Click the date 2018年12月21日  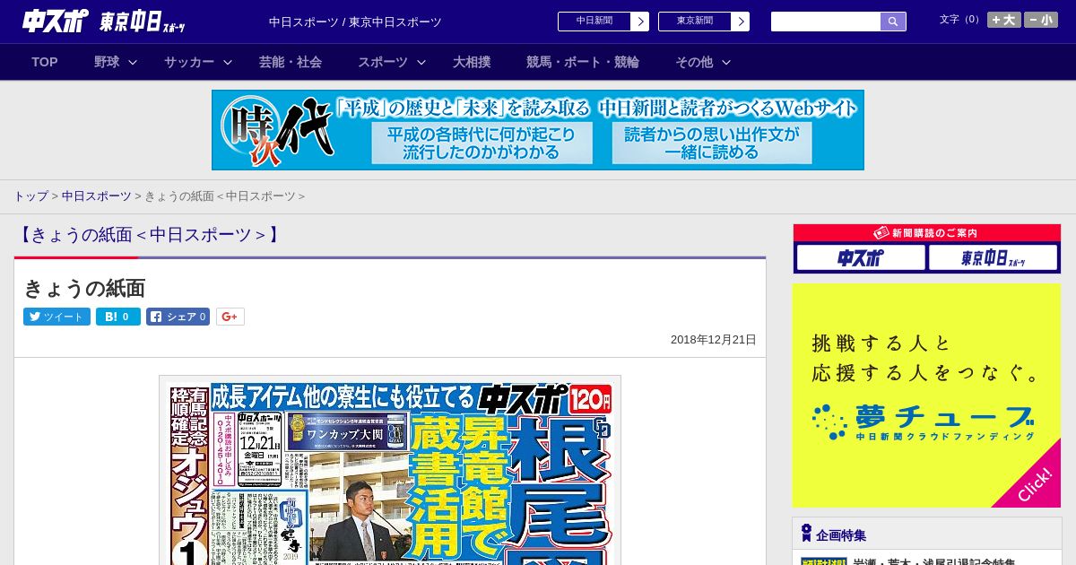(714, 340)
